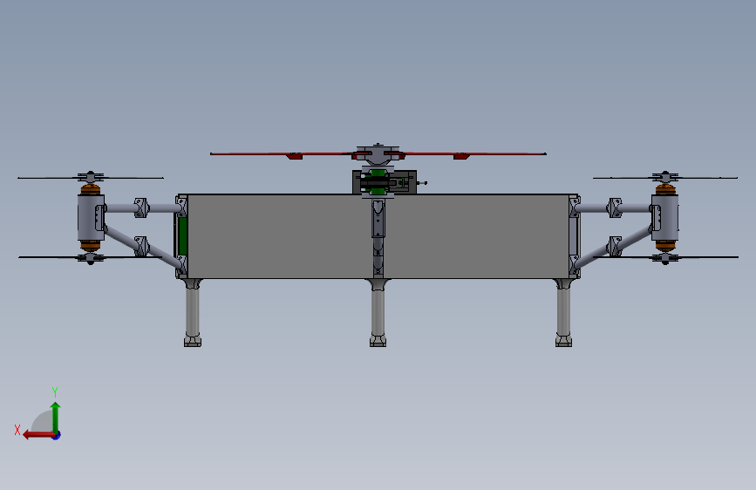The height and width of the screenshot is (490, 756).
Task: Select the upper horizontal boom arm on right side
Action: pyautogui.click(x=613, y=208)
